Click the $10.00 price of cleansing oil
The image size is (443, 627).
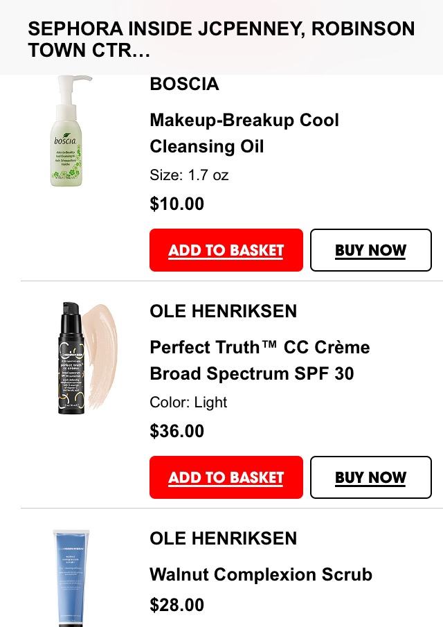tap(177, 204)
